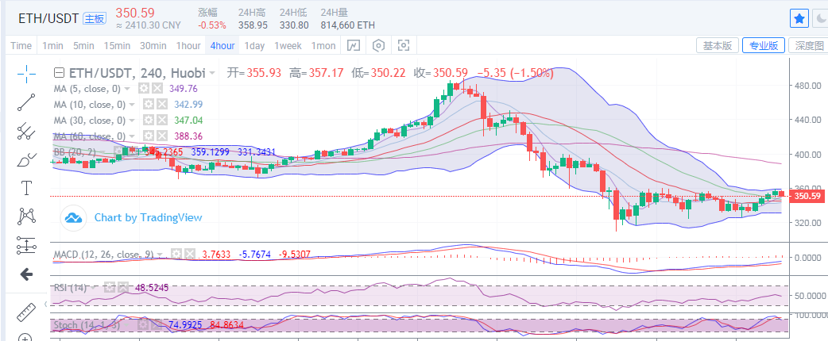Screen dimensions: 828x341
Task: Select the trend line drawing tool
Action: tap(26, 102)
